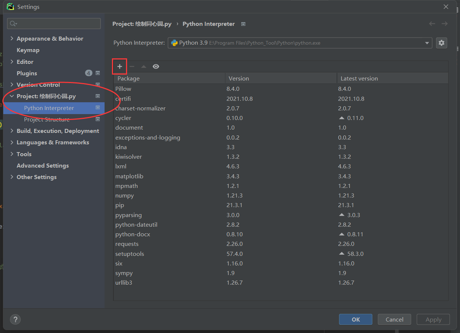Select the requests package row
Image resolution: width=460 pixels, height=333 pixels.
(281, 244)
